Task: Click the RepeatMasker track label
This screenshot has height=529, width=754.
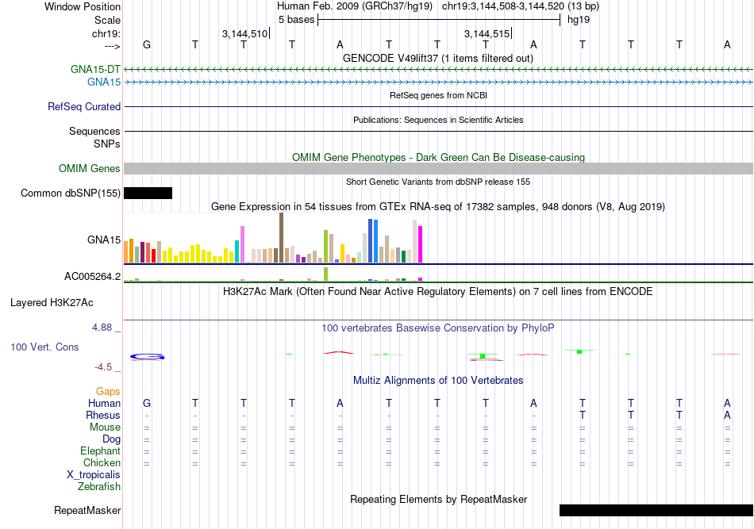Action: [x=87, y=510]
